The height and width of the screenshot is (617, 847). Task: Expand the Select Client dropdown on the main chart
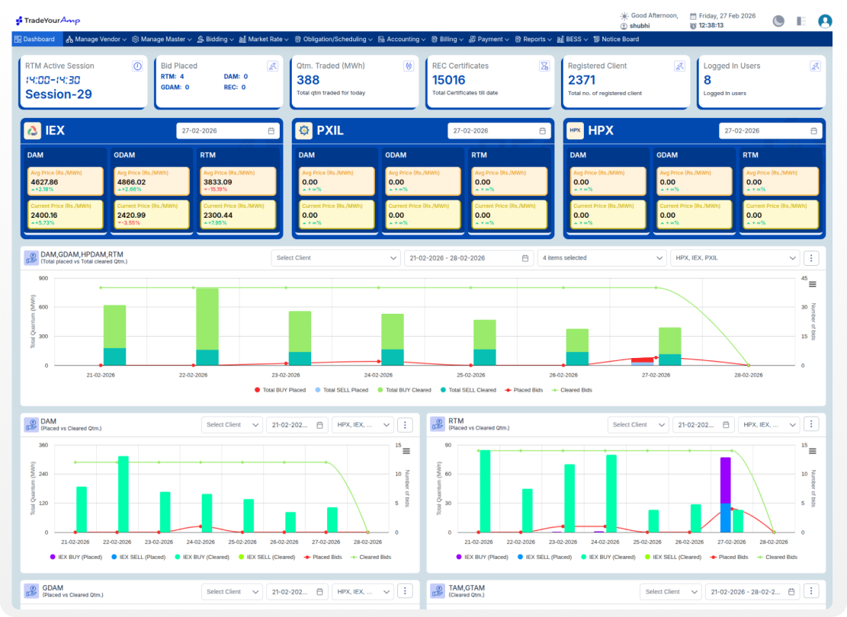point(335,258)
